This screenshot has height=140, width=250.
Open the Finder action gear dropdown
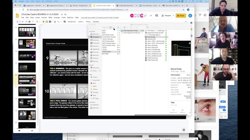pyautogui.click(x=125, y=28)
